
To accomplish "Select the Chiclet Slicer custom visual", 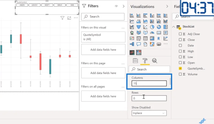I will (139, 52).
